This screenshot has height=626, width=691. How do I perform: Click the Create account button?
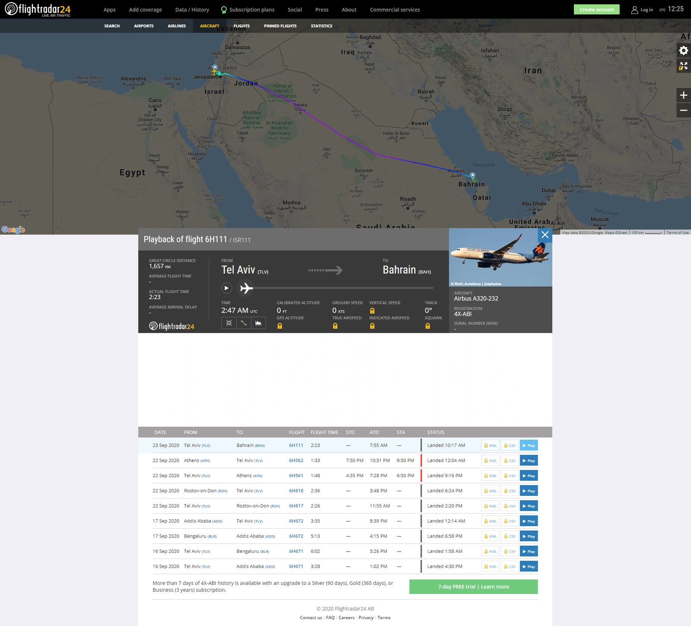596,10
